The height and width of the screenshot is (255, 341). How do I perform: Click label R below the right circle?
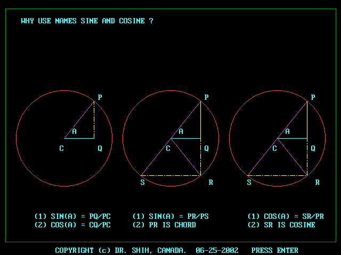(318, 182)
